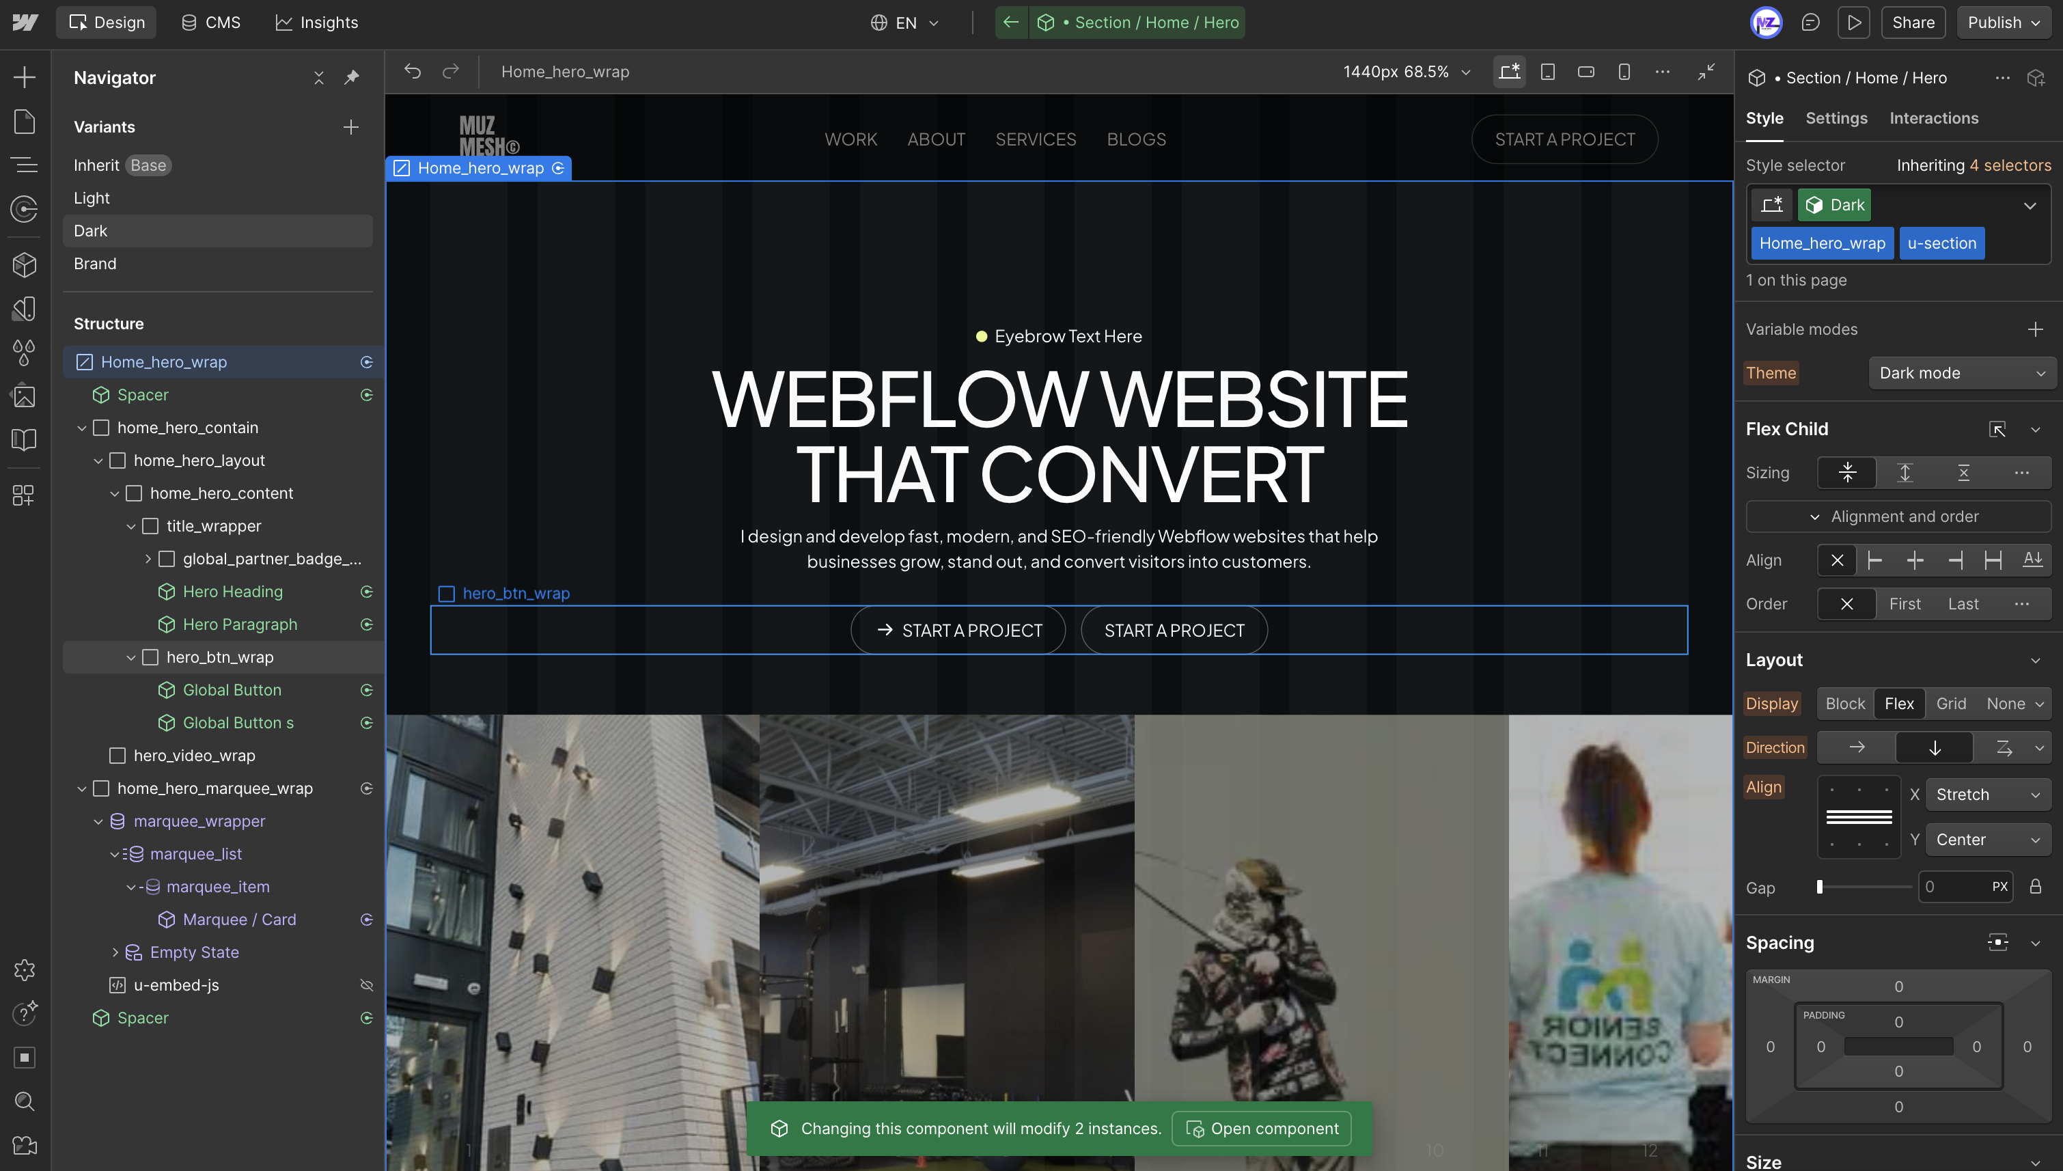
Task: Preview the site with play icon
Action: [1853, 23]
